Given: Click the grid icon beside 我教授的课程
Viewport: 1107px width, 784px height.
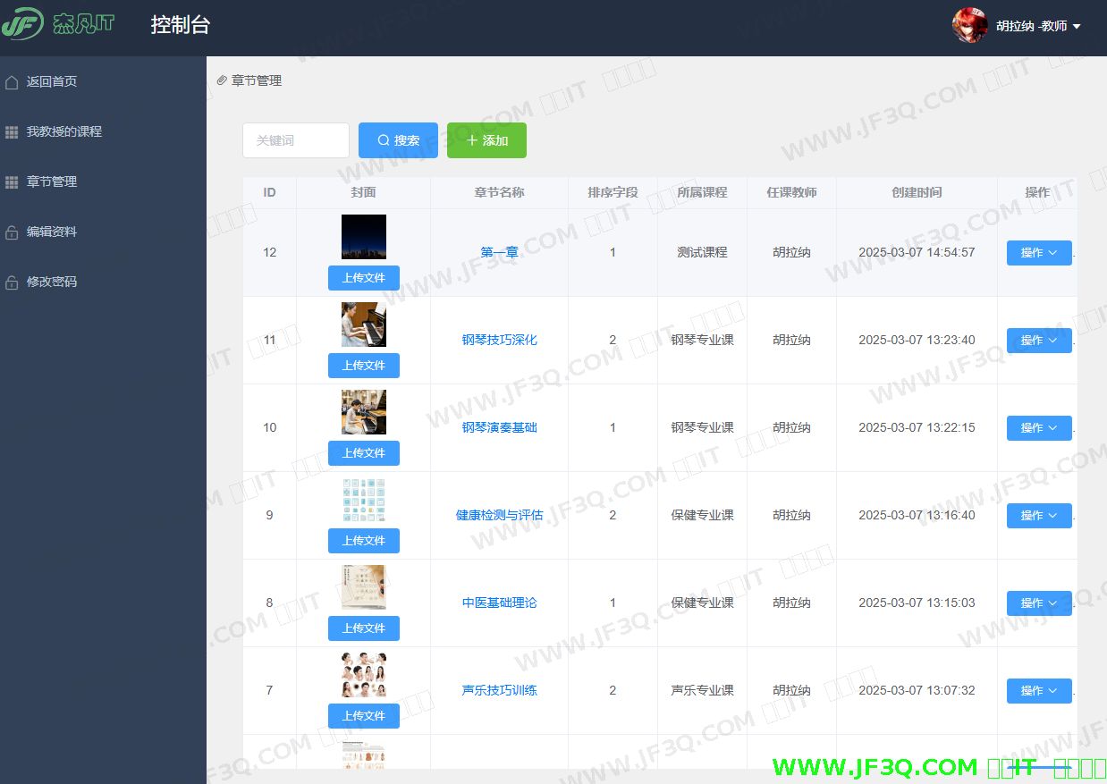Looking at the screenshot, I should click(x=12, y=132).
